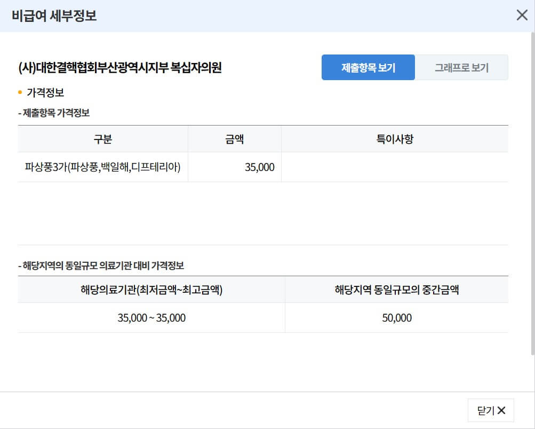Click the 특이사항 column header
The width and height of the screenshot is (535, 429).
pyautogui.click(x=395, y=139)
